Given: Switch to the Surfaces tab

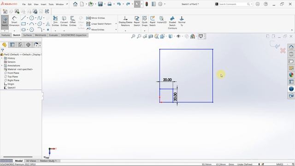Looking at the screenshot, I should [28, 35].
